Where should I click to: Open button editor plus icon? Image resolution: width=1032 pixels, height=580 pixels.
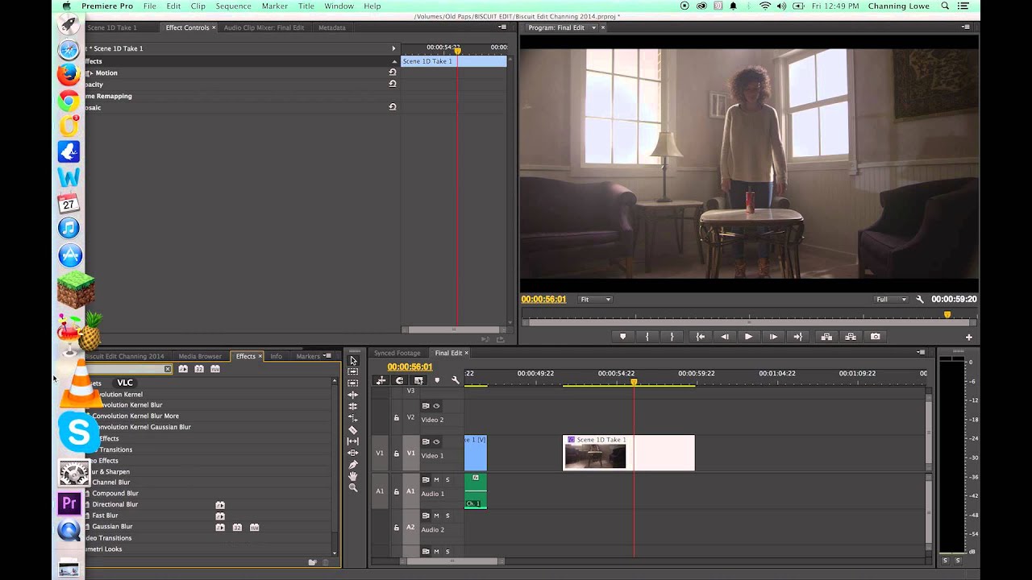pyautogui.click(x=969, y=338)
